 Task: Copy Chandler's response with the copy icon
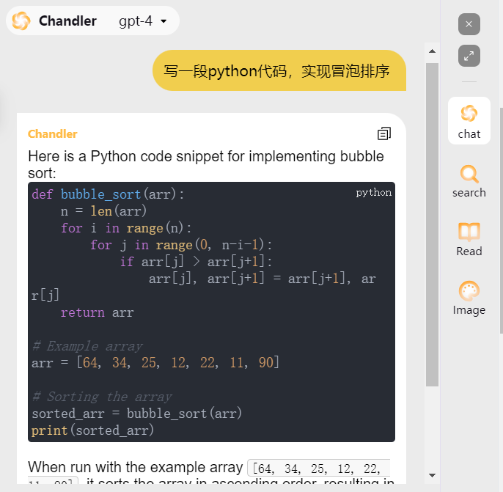coord(383,133)
